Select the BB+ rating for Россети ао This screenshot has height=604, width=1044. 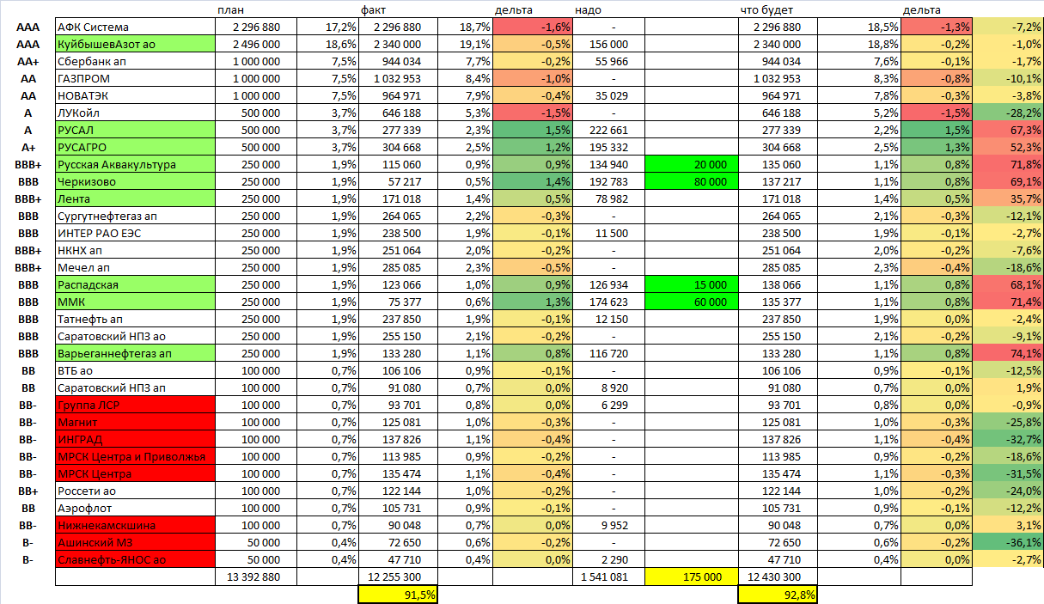pos(28,491)
